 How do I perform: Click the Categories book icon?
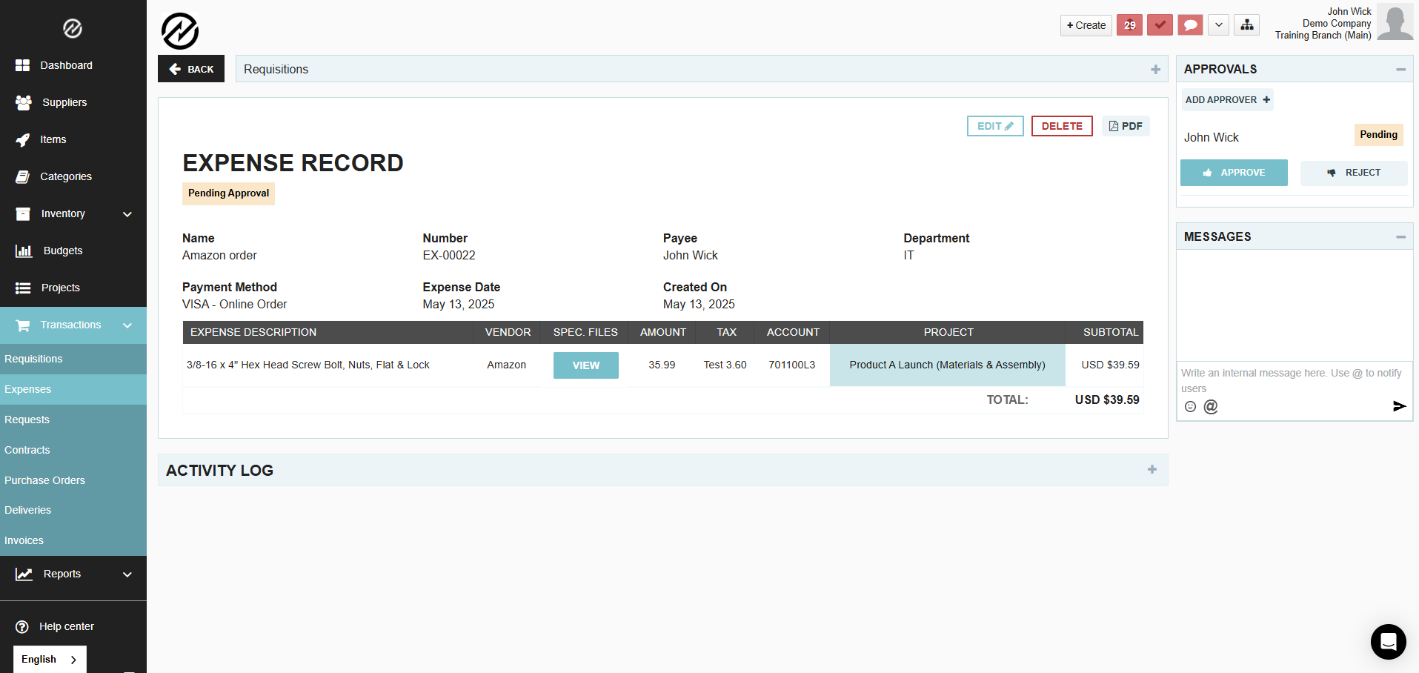pyautogui.click(x=23, y=176)
